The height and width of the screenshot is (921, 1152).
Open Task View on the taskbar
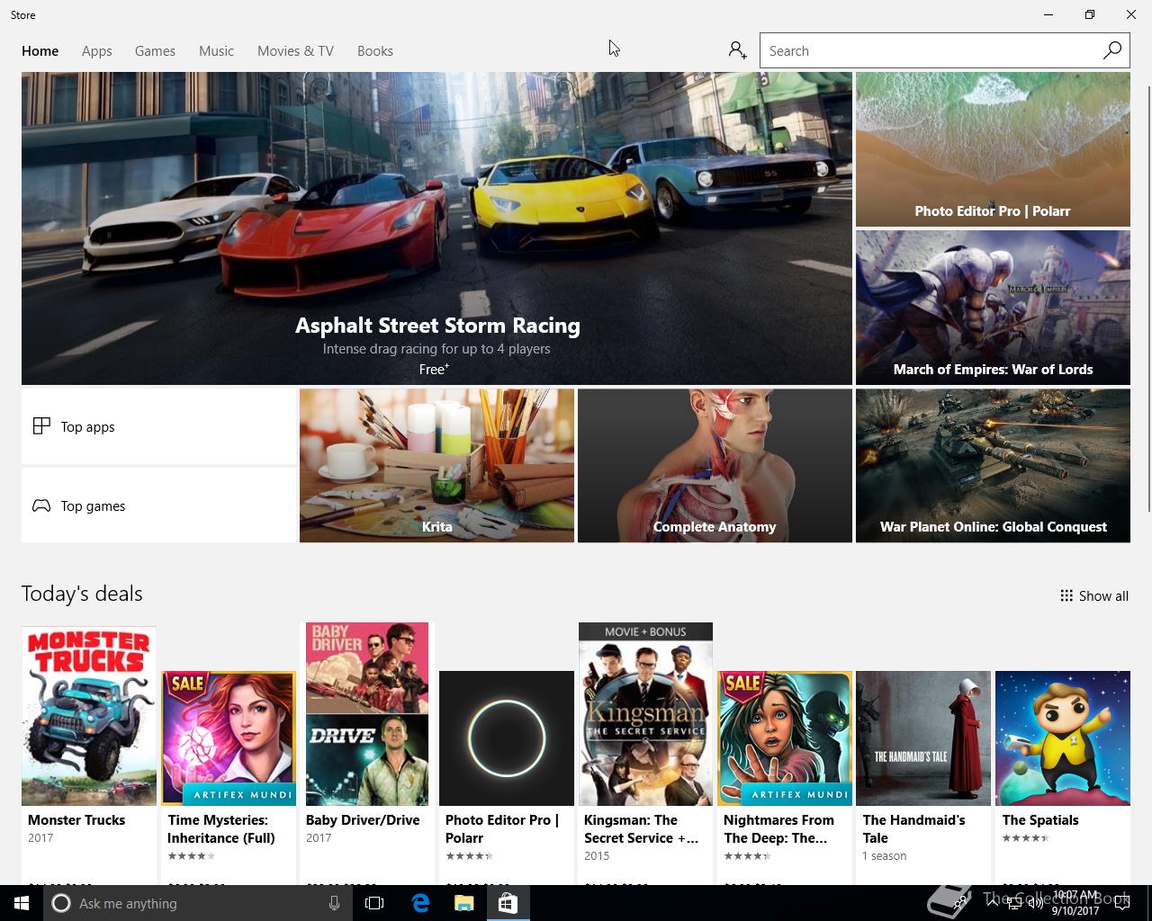(x=374, y=903)
